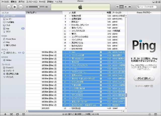Open the Store(S) menu
This screenshot has width=161, height=116.
(x=42, y=2)
